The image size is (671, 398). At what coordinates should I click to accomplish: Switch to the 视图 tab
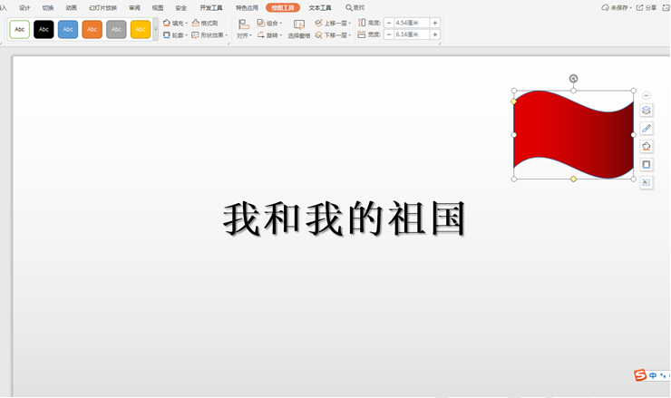[158, 7]
